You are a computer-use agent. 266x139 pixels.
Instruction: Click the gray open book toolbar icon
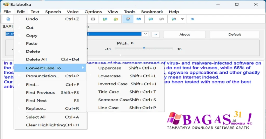pyautogui.click(x=162, y=19)
